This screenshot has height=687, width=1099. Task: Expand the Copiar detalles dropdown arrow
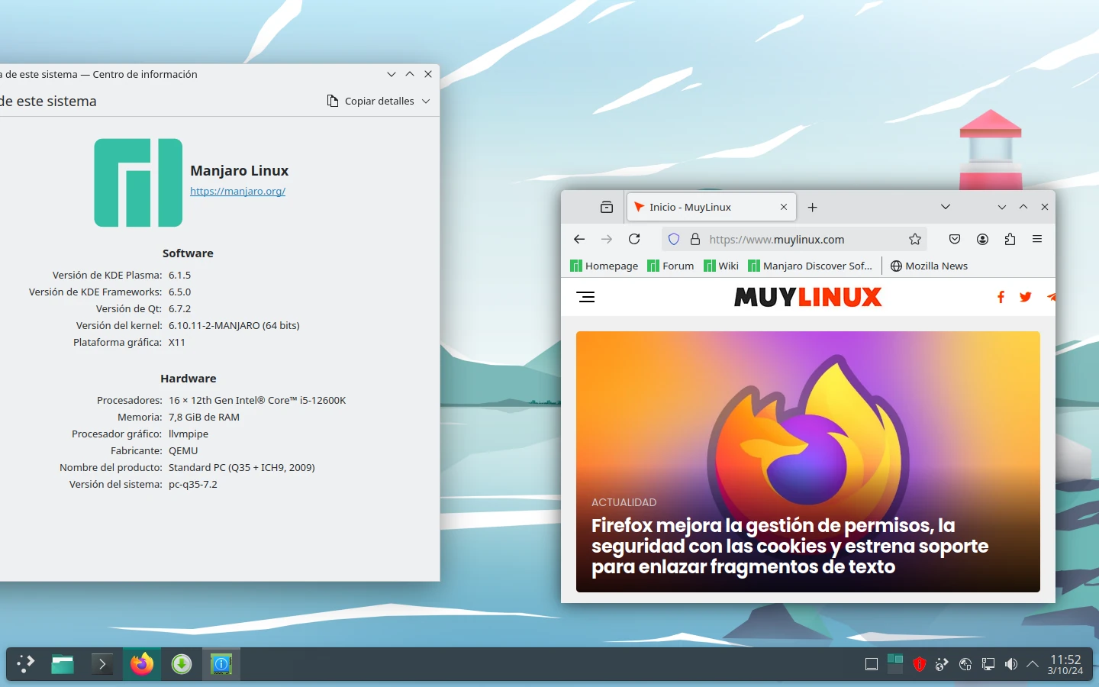pos(426,101)
